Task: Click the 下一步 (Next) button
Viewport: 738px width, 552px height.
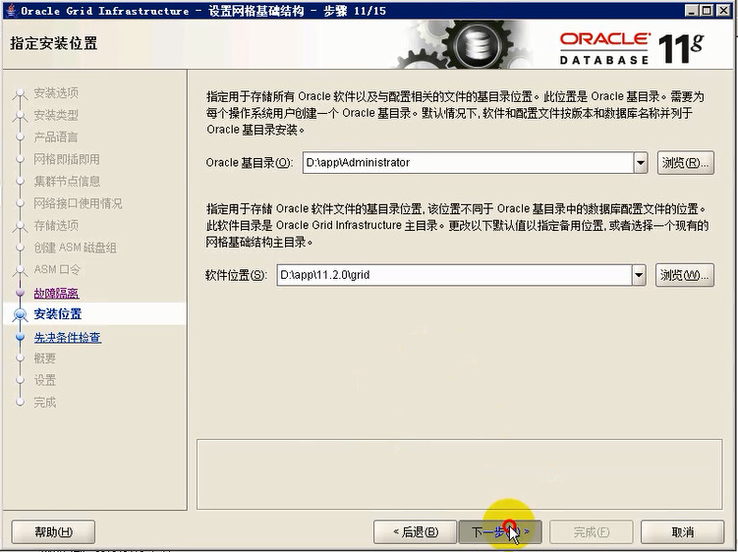Action: click(500, 531)
